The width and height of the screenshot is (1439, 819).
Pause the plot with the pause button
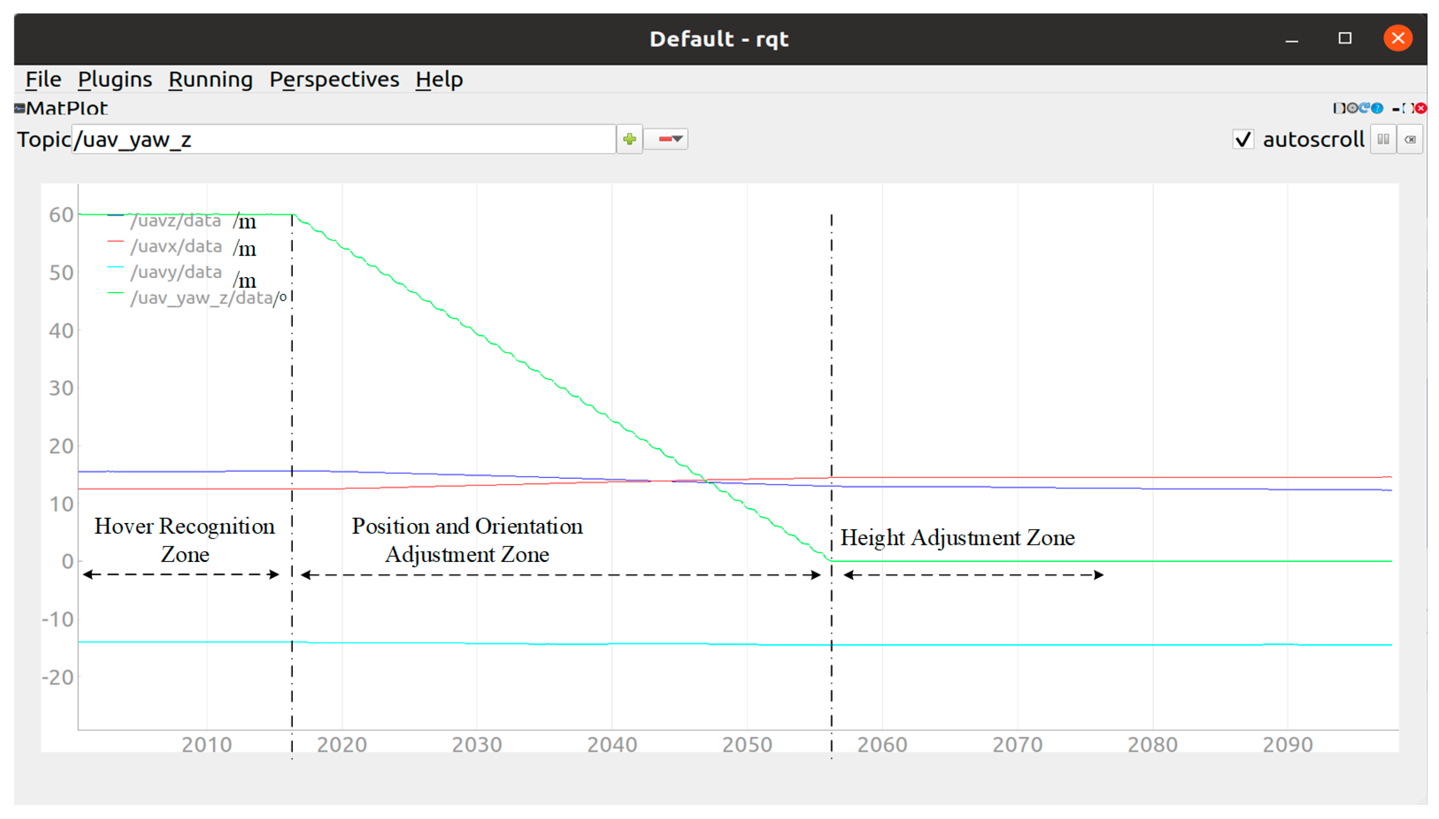point(1383,139)
